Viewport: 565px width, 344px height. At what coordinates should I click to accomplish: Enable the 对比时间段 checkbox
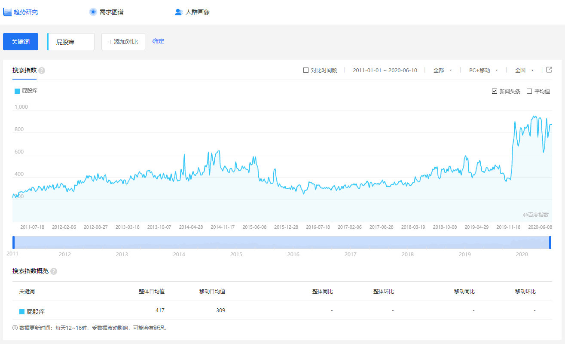pyautogui.click(x=306, y=70)
